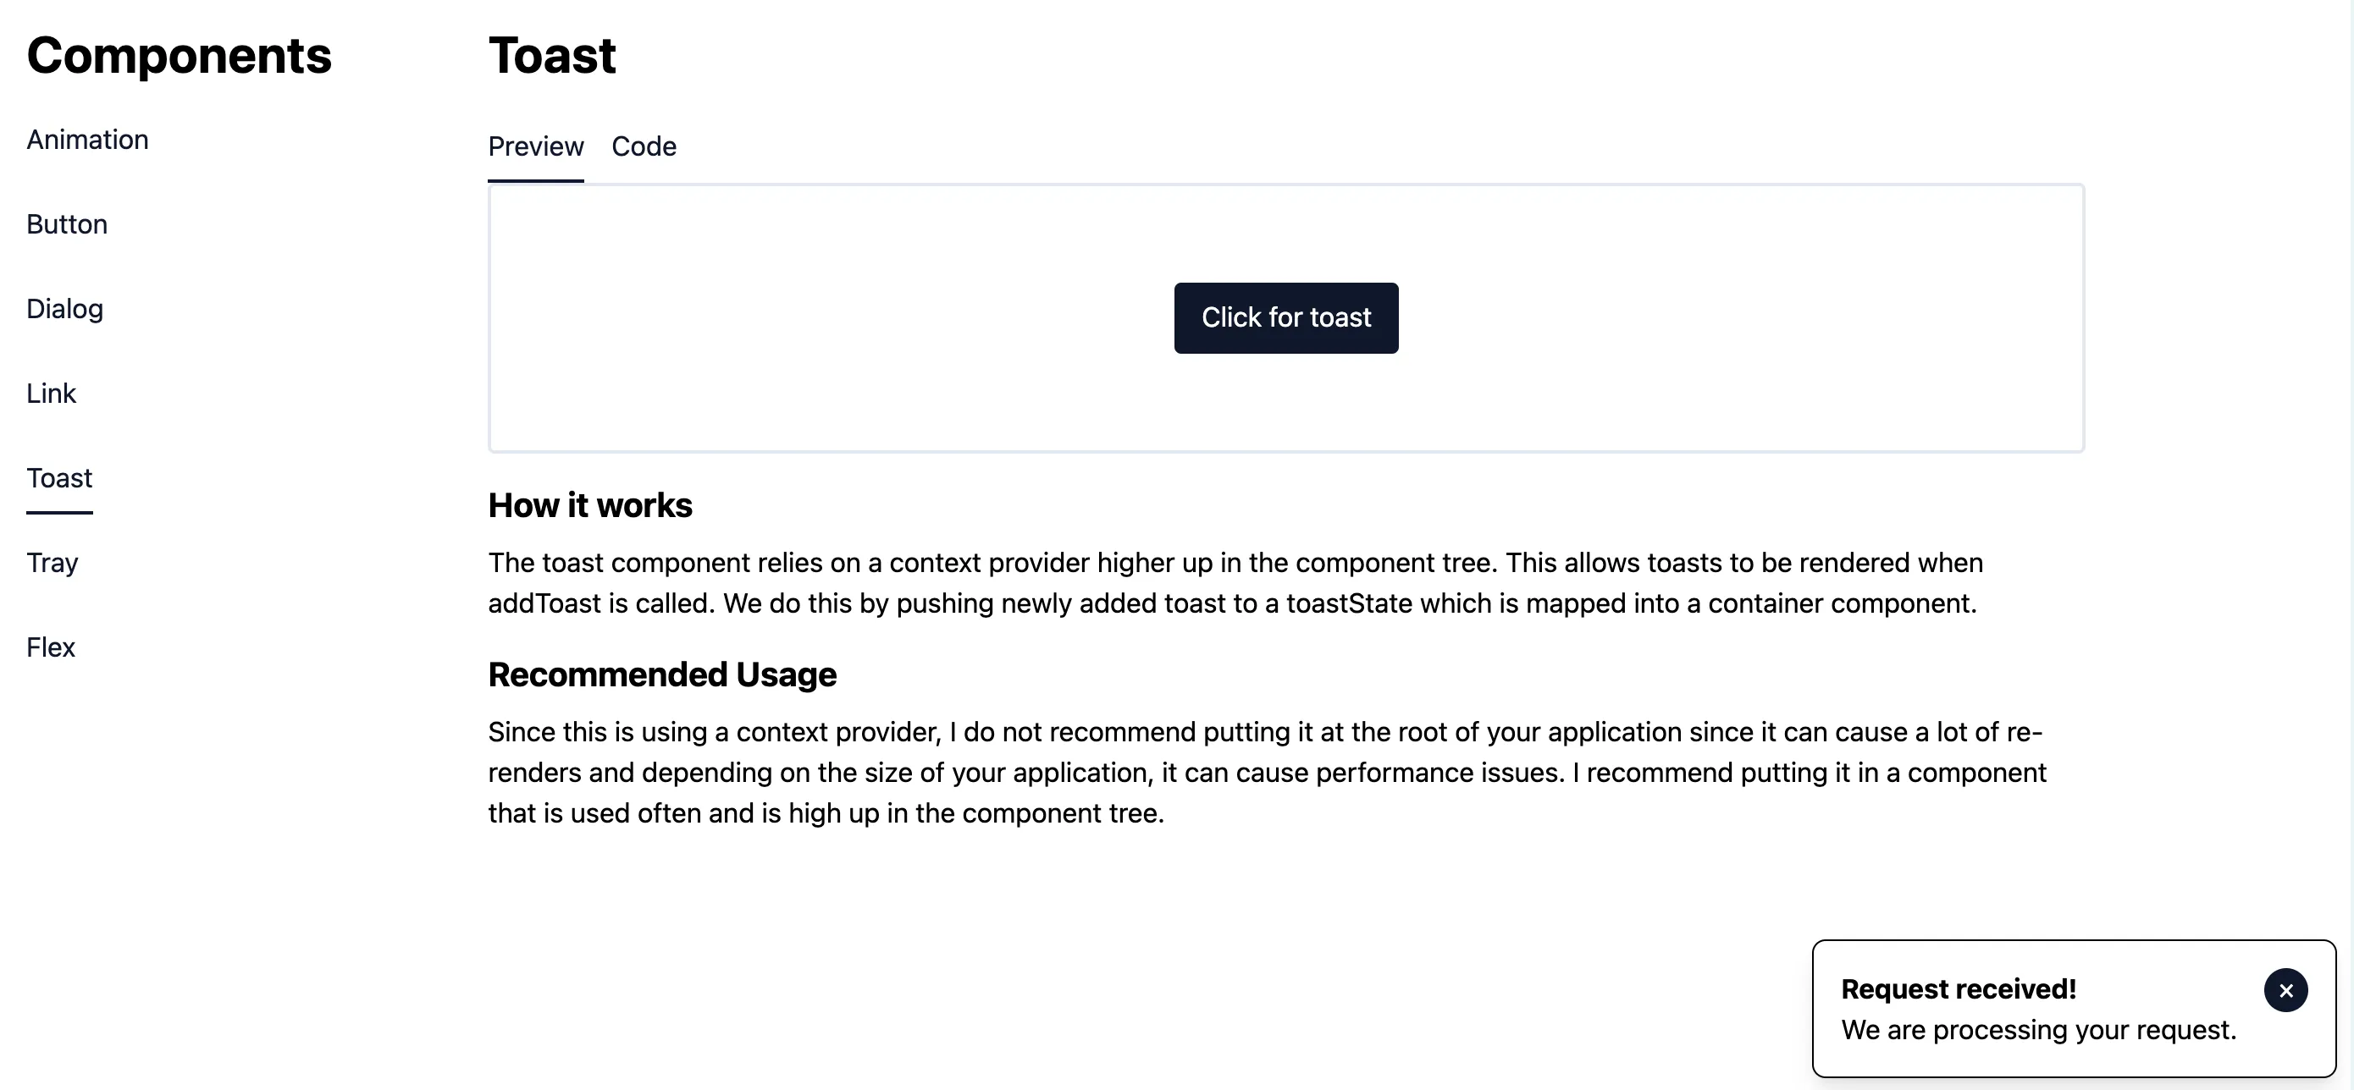The height and width of the screenshot is (1090, 2354).
Task: Switch to the Preview tab
Action: coord(535,146)
